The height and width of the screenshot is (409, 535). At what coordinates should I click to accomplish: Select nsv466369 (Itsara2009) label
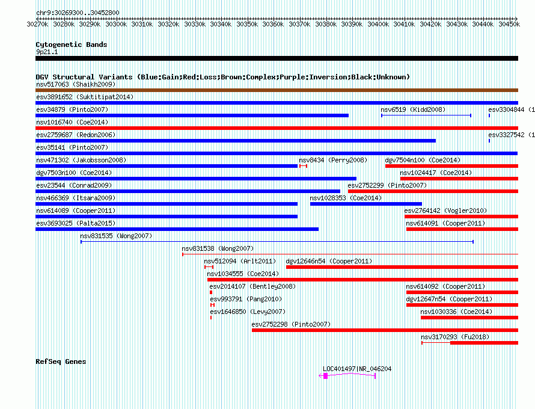coord(76,198)
